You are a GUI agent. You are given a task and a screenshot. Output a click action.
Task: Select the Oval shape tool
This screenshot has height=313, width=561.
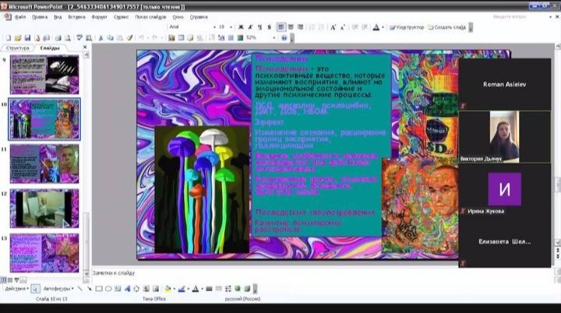point(108,289)
